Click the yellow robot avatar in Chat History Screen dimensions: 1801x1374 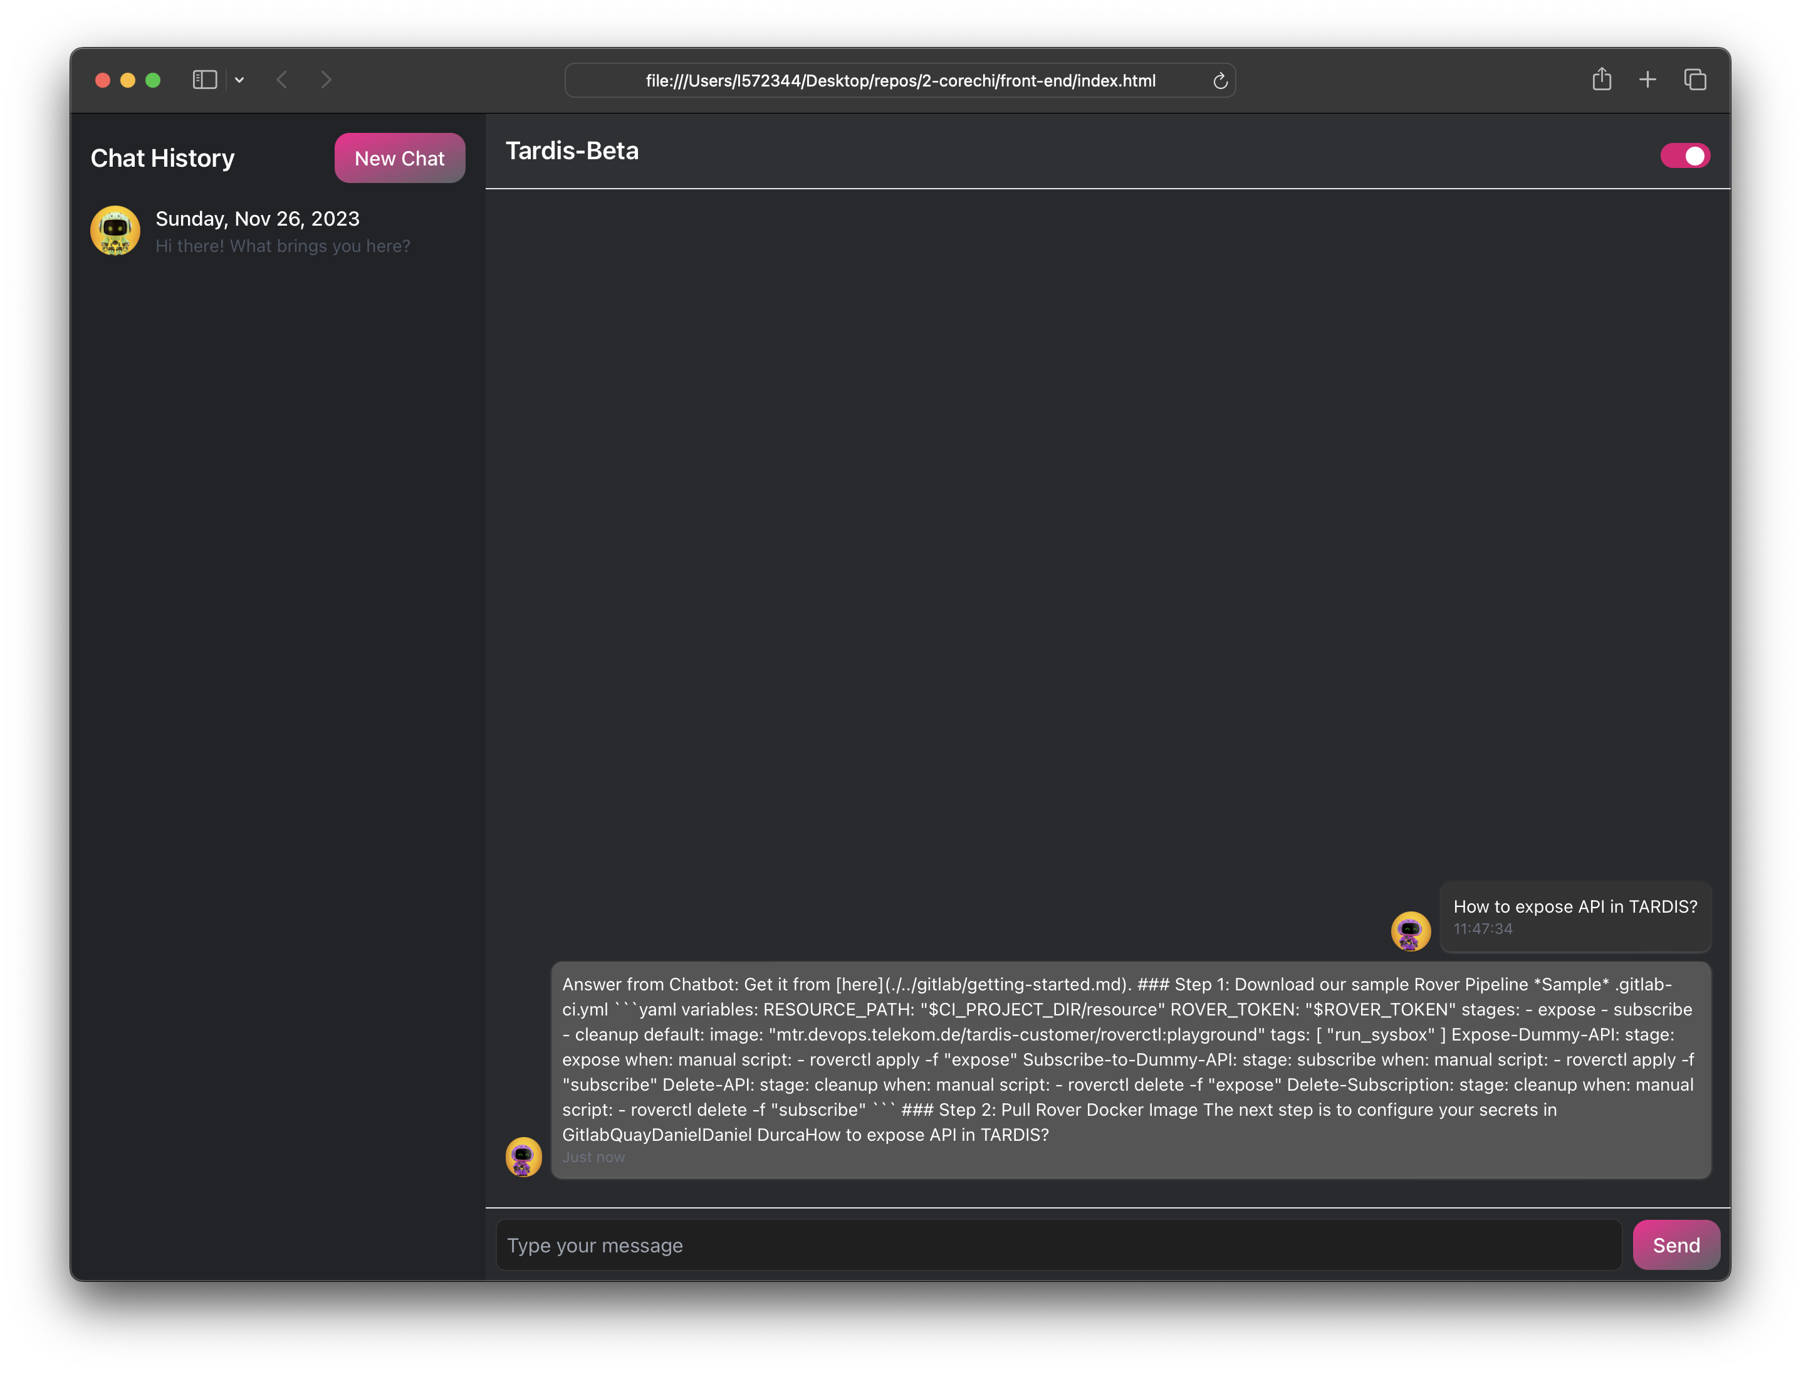115,231
